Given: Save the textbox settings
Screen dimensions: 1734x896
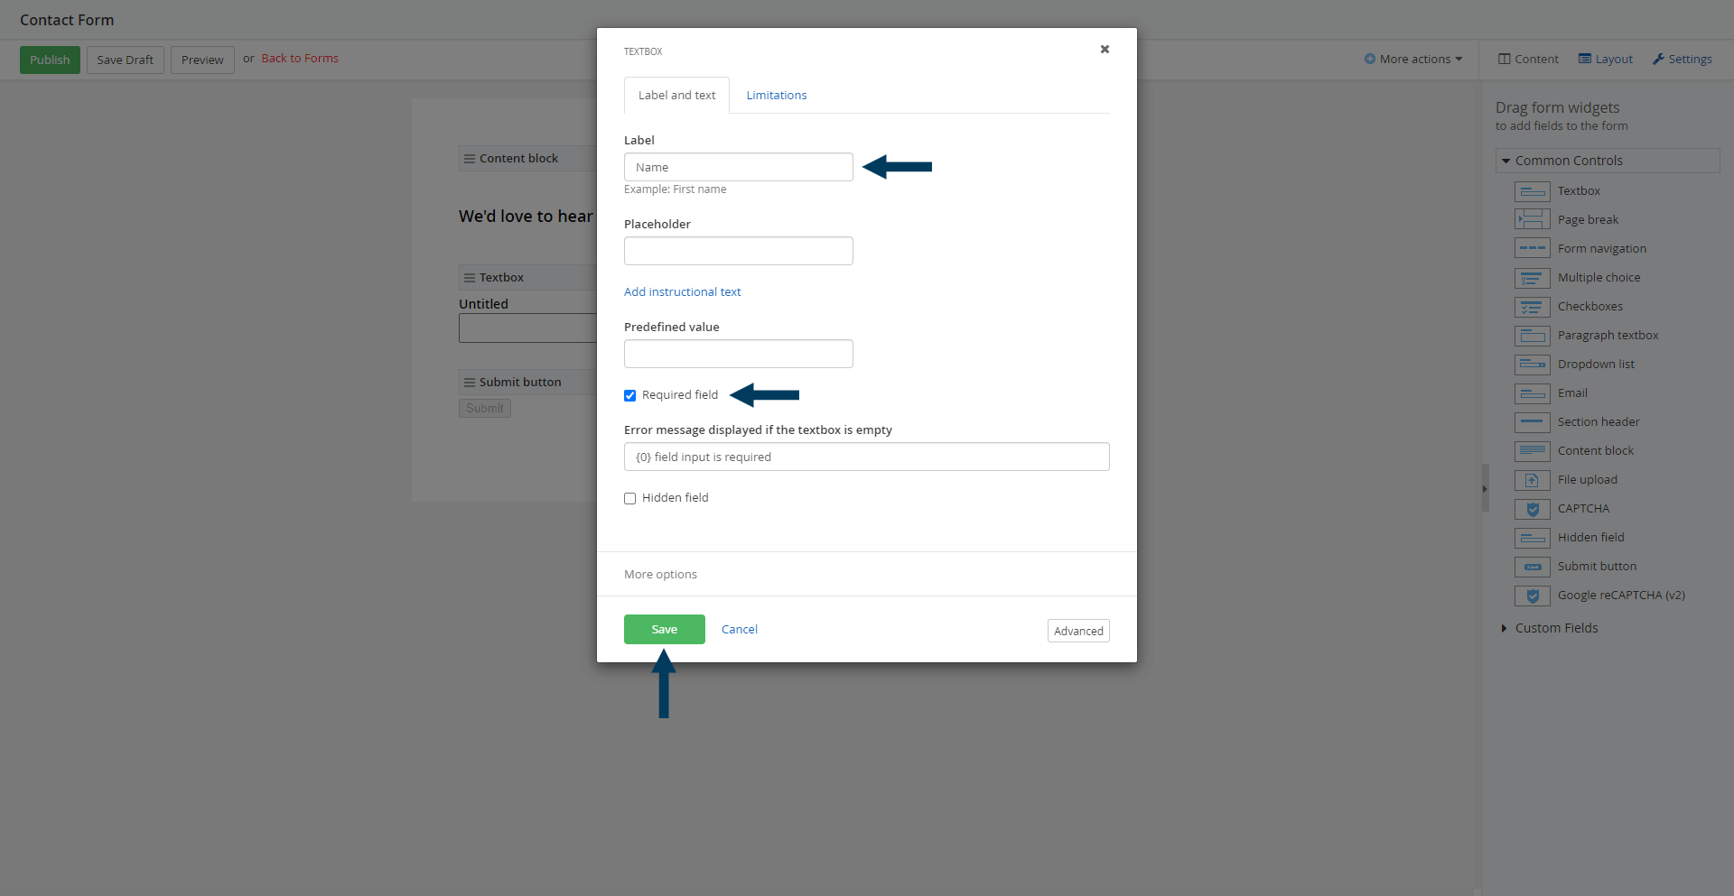Looking at the screenshot, I should pos(664,629).
